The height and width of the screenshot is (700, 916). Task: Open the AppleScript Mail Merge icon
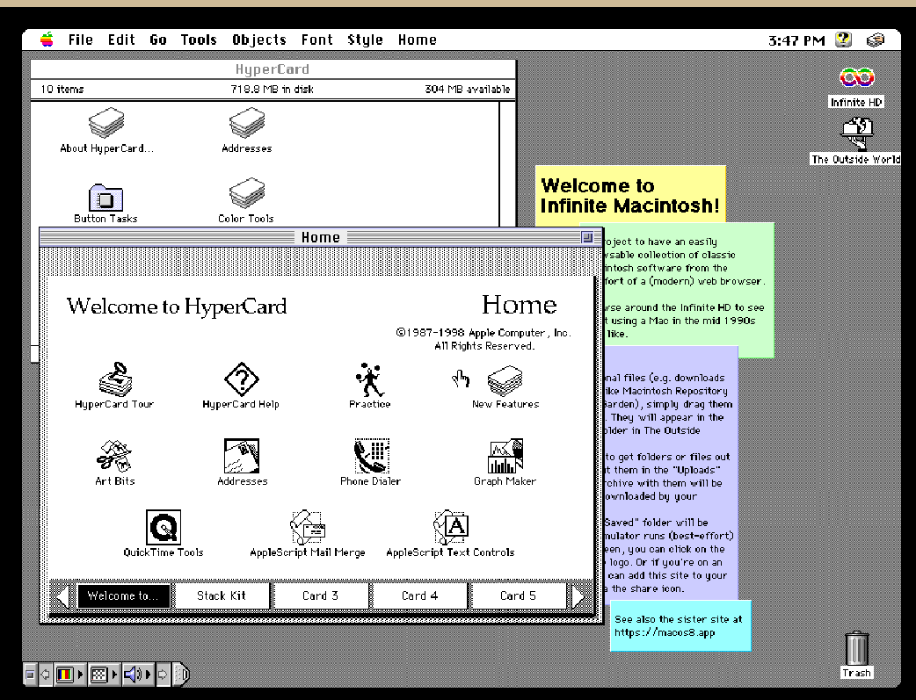[308, 527]
